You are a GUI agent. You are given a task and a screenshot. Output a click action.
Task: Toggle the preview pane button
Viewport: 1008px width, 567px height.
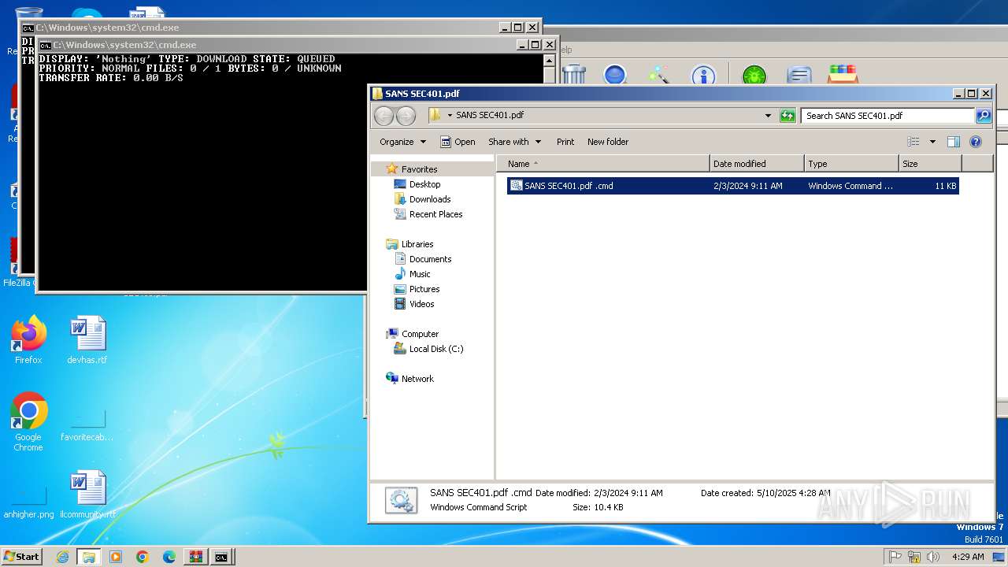pyautogui.click(x=954, y=142)
